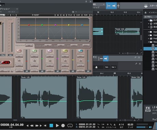Viewport: 157px width, 130px height.
Task: Click the Record transport button
Action: click(x=63, y=126)
